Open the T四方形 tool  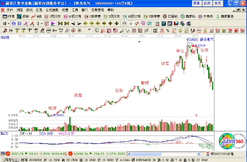[112, 16]
